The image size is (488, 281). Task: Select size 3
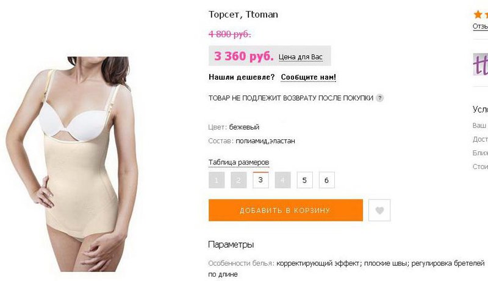[x=260, y=180]
